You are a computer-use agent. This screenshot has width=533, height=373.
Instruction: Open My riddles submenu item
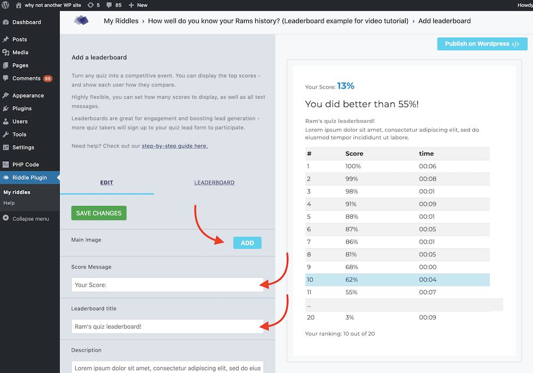point(17,192)
